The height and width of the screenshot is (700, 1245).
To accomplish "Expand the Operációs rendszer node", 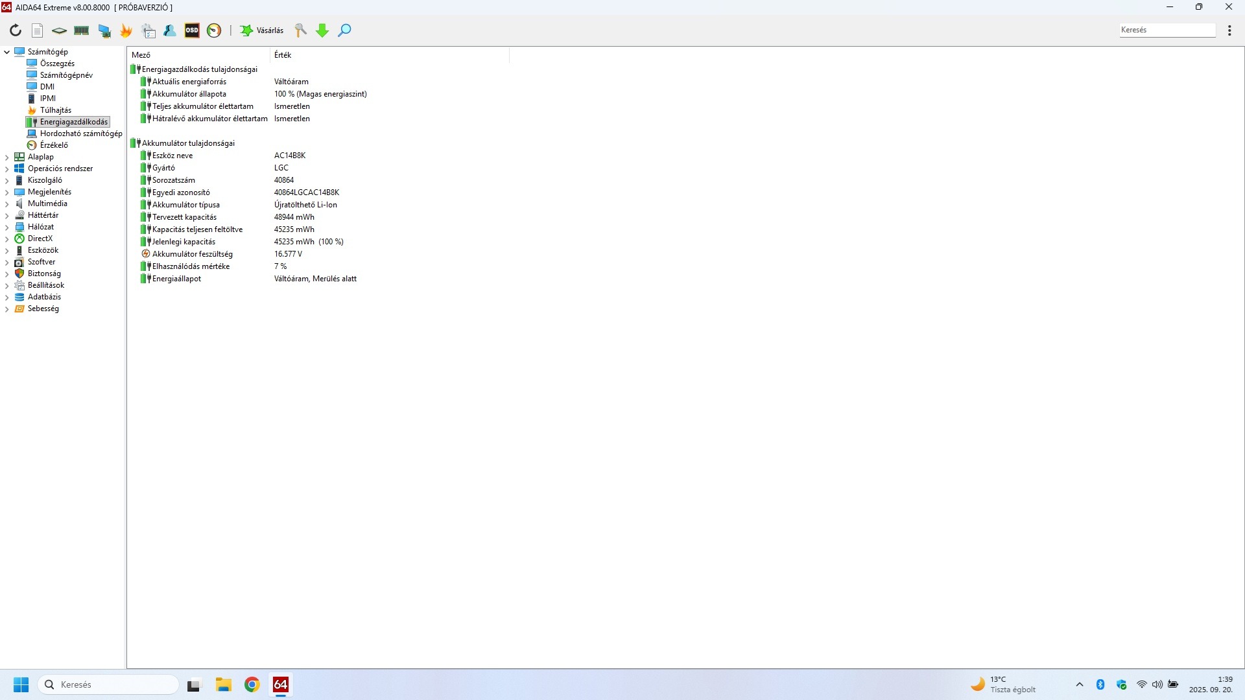I will (x=7, y=169).
